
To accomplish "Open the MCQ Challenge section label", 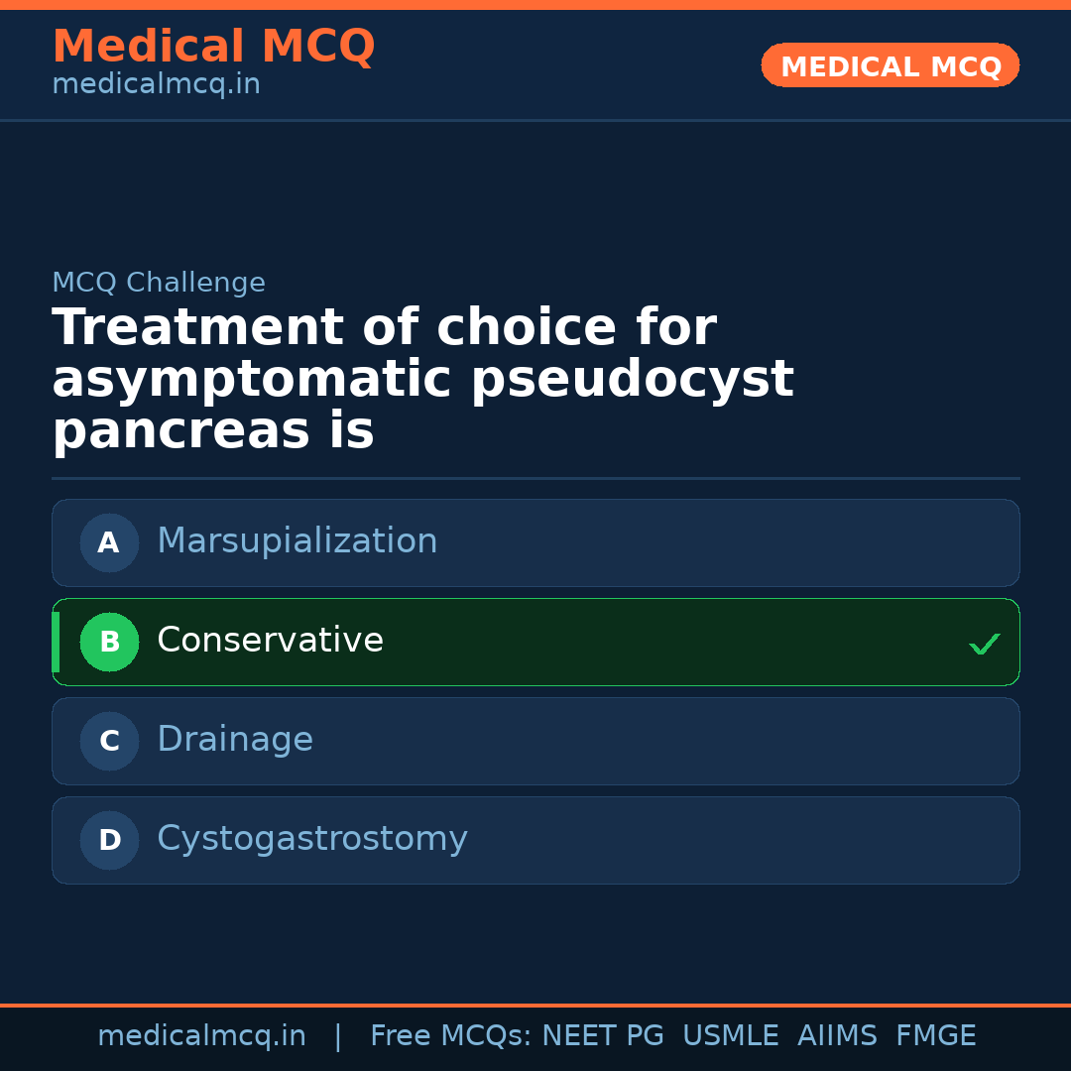I will (159, 283).
